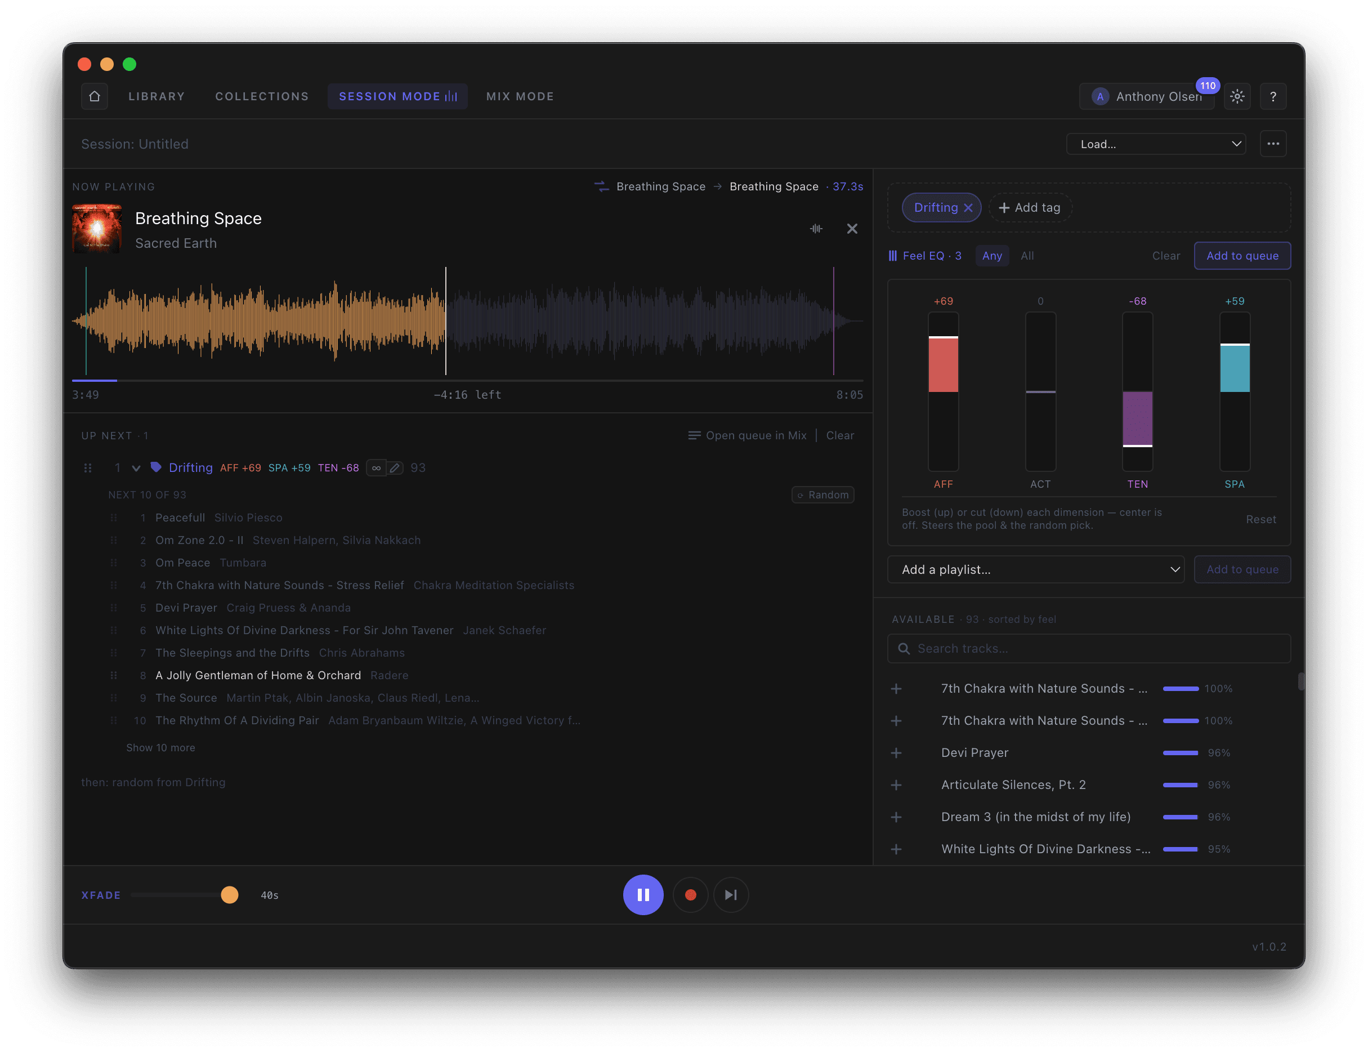Open the theme brightness toggle icon
Viewport: 1368px width, 1052px height.
pyautogui.click(x=1237, y=96)
